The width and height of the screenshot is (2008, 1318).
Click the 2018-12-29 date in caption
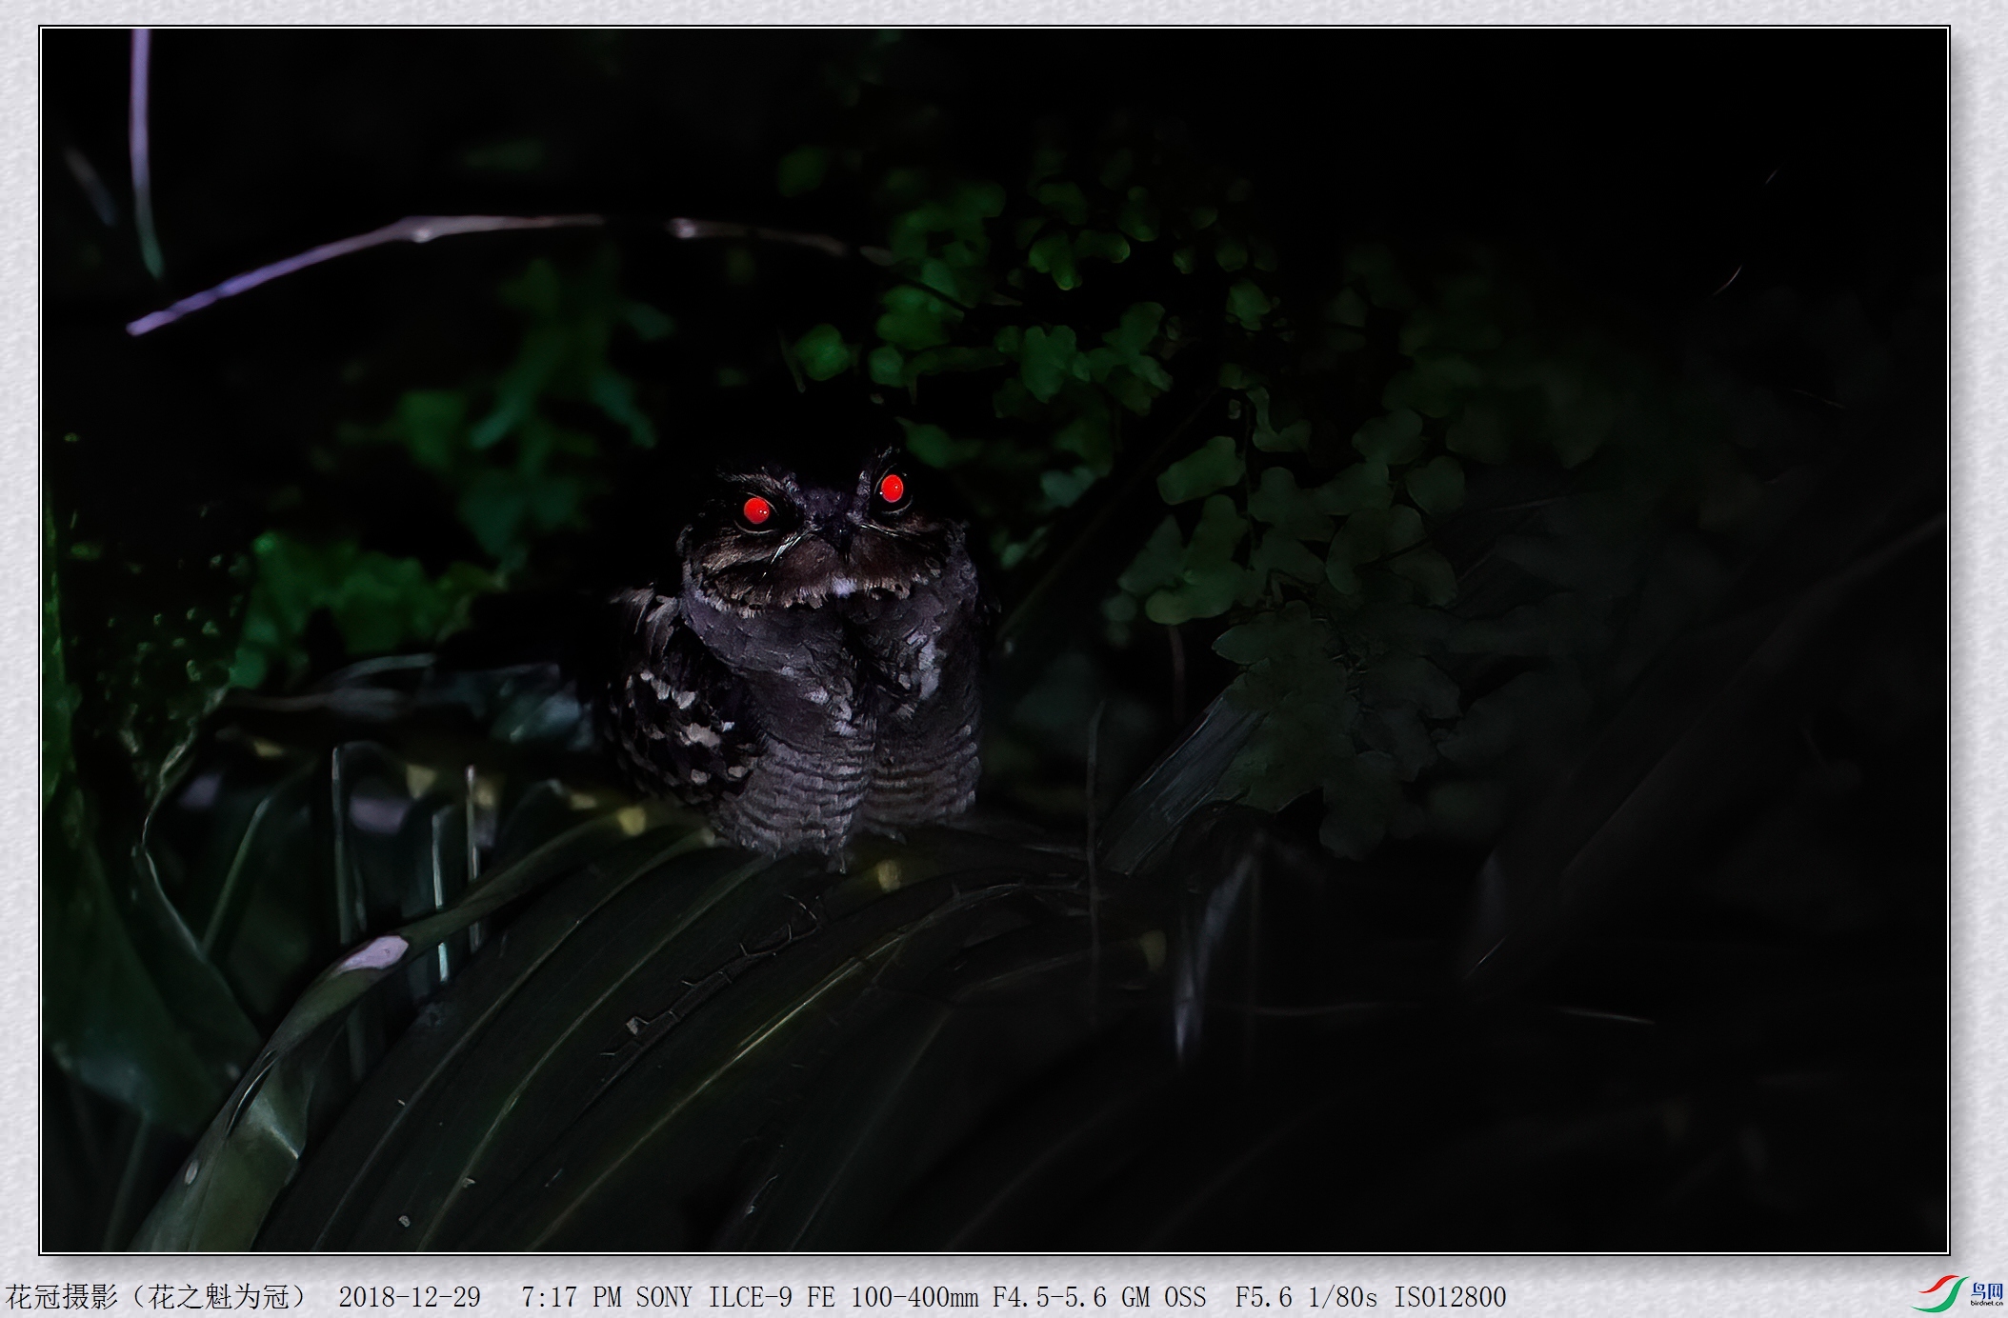coord(410,1297)
